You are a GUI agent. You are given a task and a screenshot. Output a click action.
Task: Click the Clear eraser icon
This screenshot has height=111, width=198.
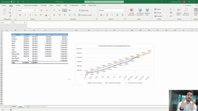(171, 16)
